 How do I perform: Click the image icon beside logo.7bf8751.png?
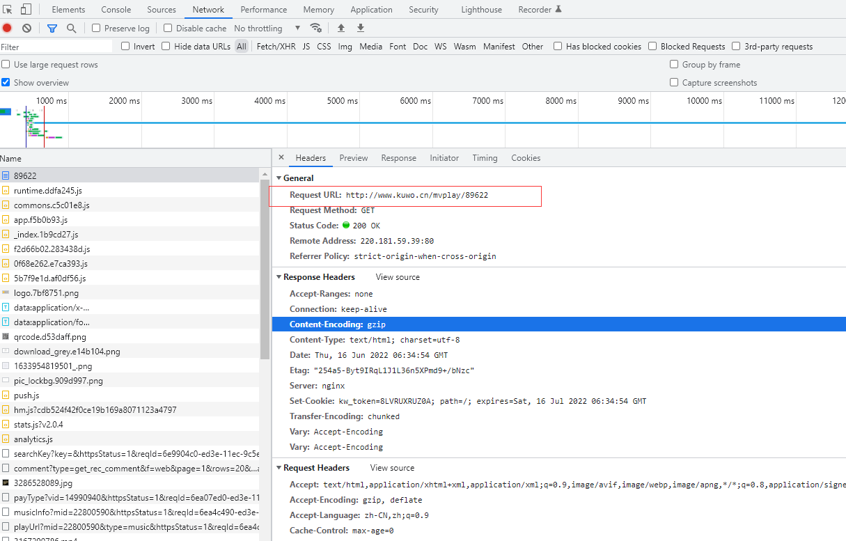tap(6, 292)
